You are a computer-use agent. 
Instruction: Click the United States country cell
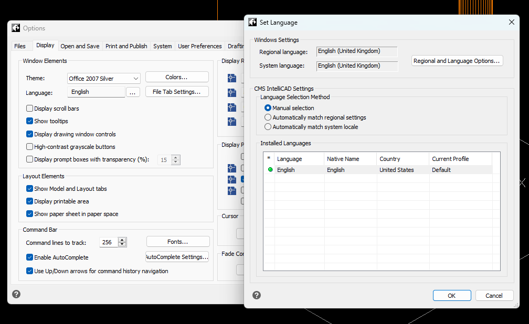tap(403, 169)
